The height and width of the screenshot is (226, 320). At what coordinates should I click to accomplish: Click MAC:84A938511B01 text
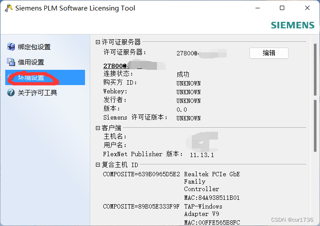(212, 198)
